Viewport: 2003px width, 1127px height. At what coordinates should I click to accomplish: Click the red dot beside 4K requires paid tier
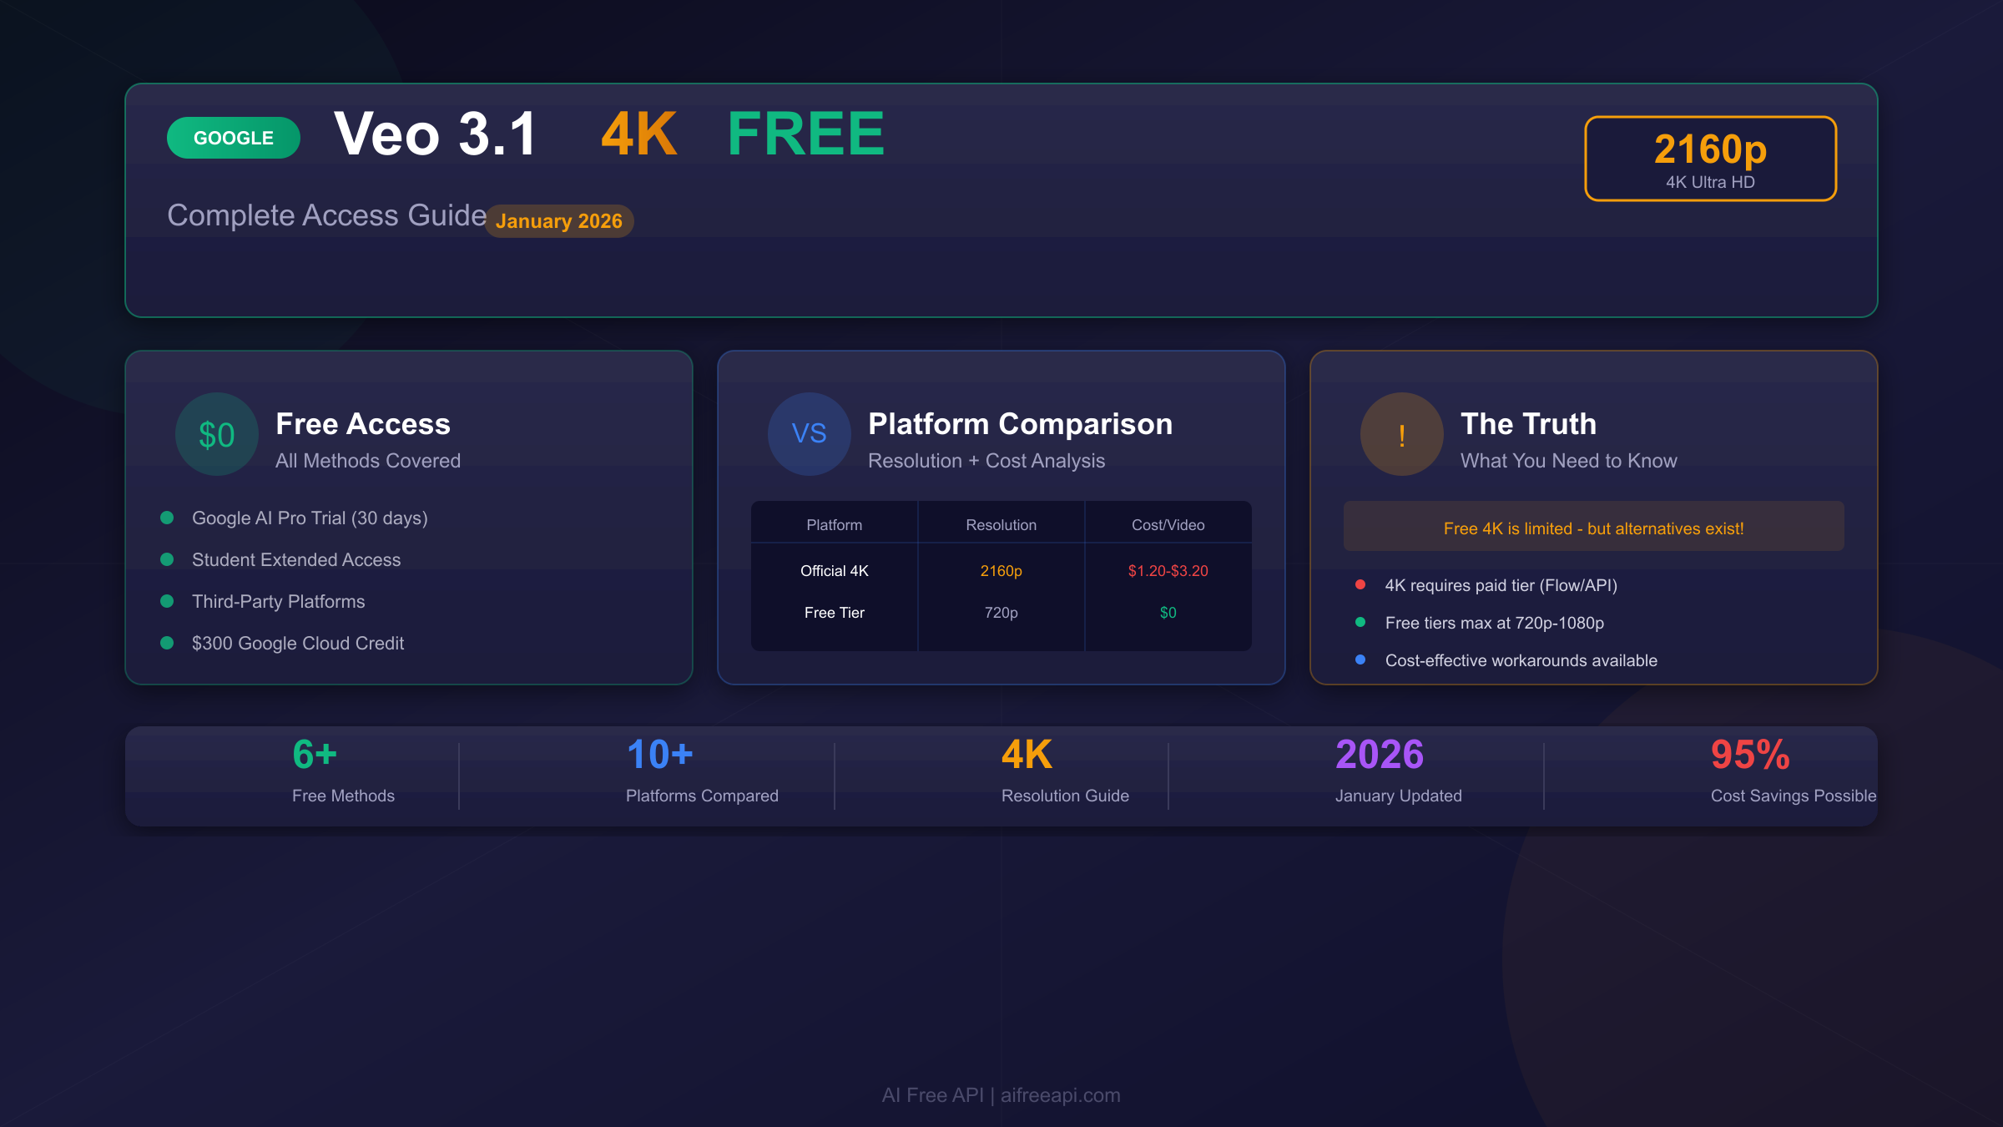click(1361, 585)
